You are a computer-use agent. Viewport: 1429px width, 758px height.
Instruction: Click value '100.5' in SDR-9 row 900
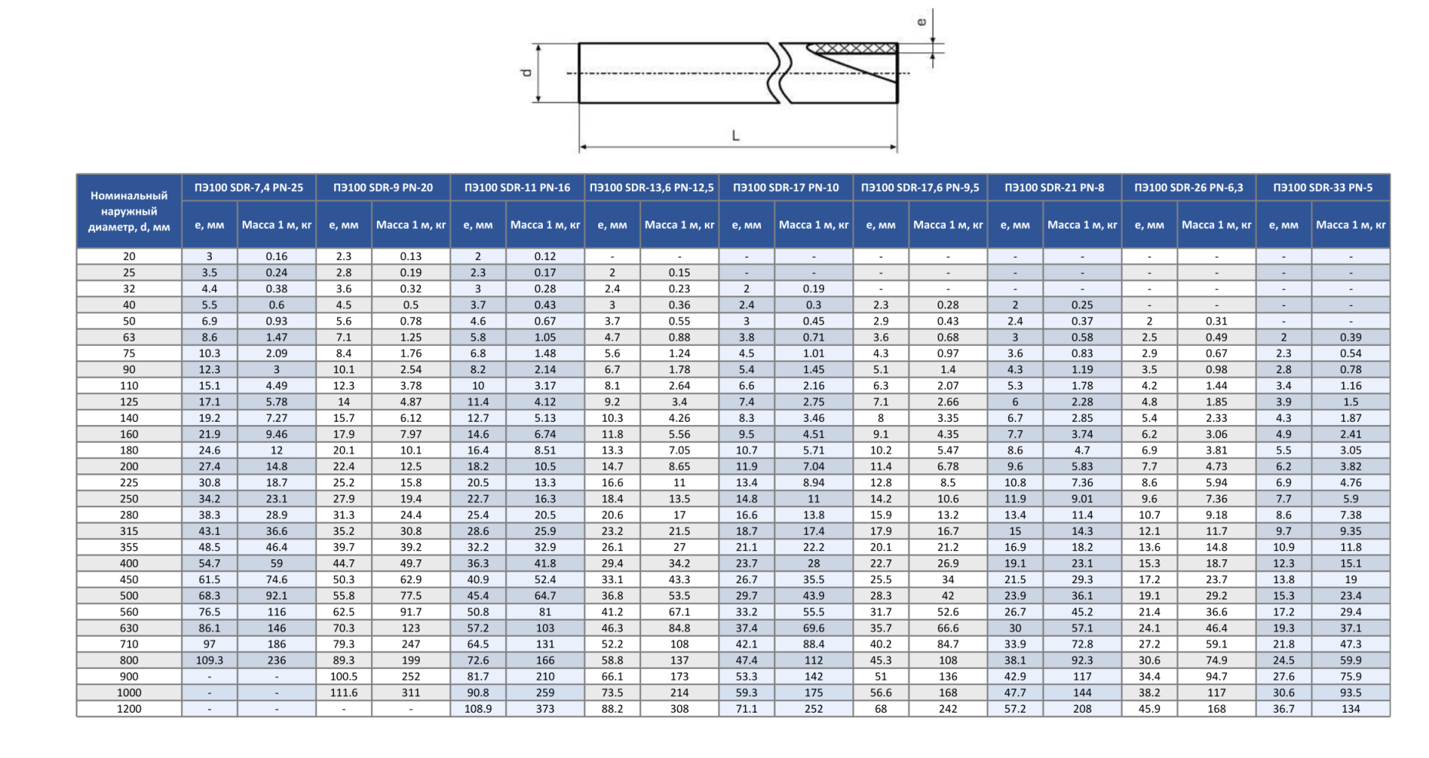344,677
